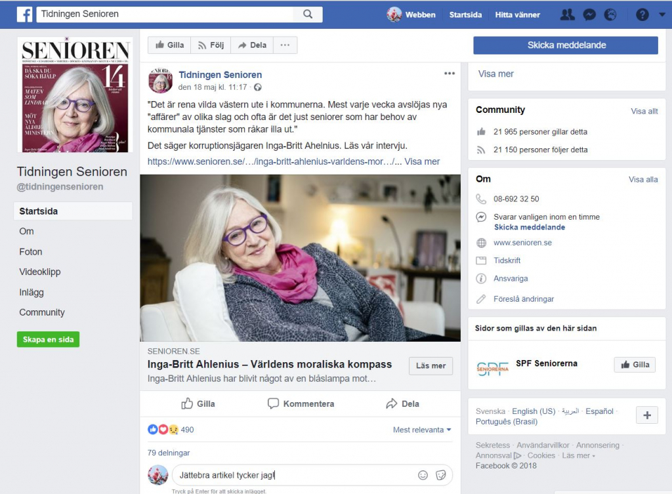
Task: Open the www.senioren.se website link
Action: pyautogui.click(x=522, y=243)
